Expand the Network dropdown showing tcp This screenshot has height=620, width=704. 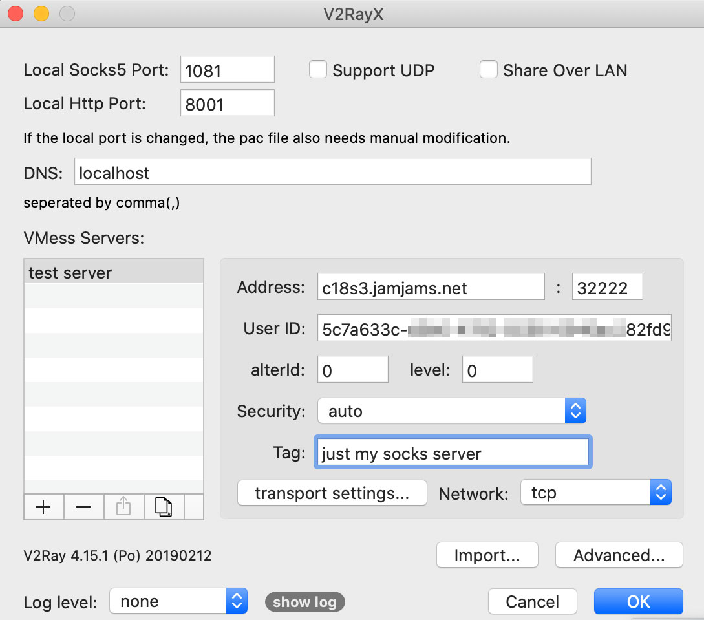(x=596, y=493)
